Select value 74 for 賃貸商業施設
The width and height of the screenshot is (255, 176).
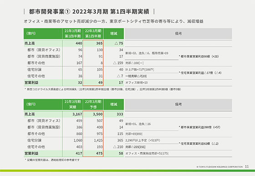pyautogui.click(x=80, y=56)
